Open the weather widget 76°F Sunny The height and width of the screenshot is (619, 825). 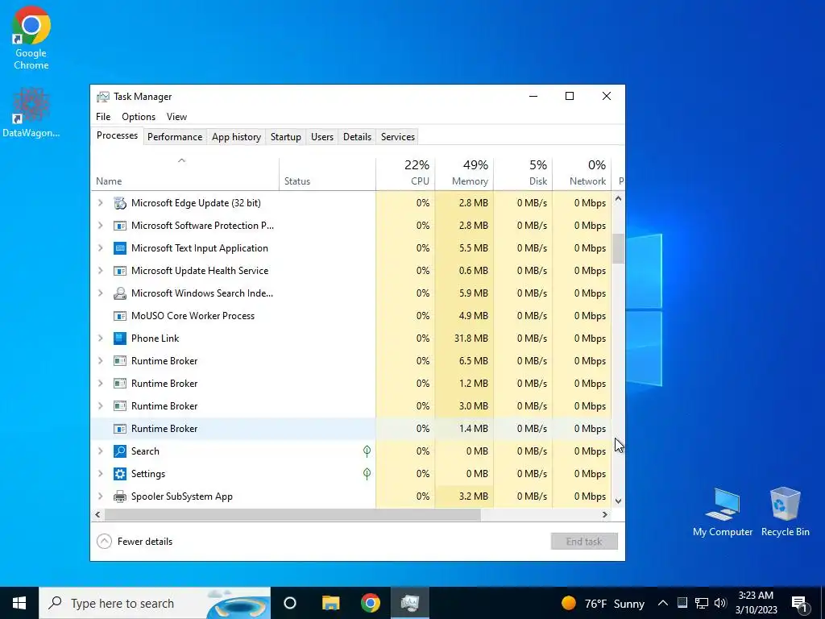603,603
